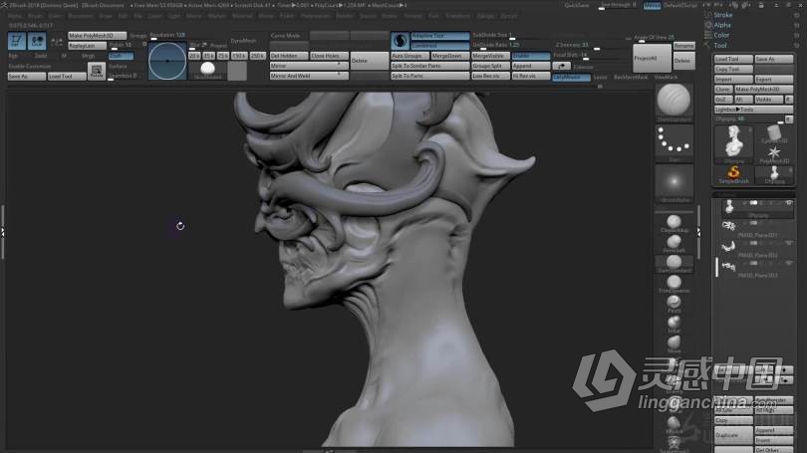The width and height of the screenshot is (807, 453).
Task: Click the ProjectAll button
Action: [x=652, y=58]
